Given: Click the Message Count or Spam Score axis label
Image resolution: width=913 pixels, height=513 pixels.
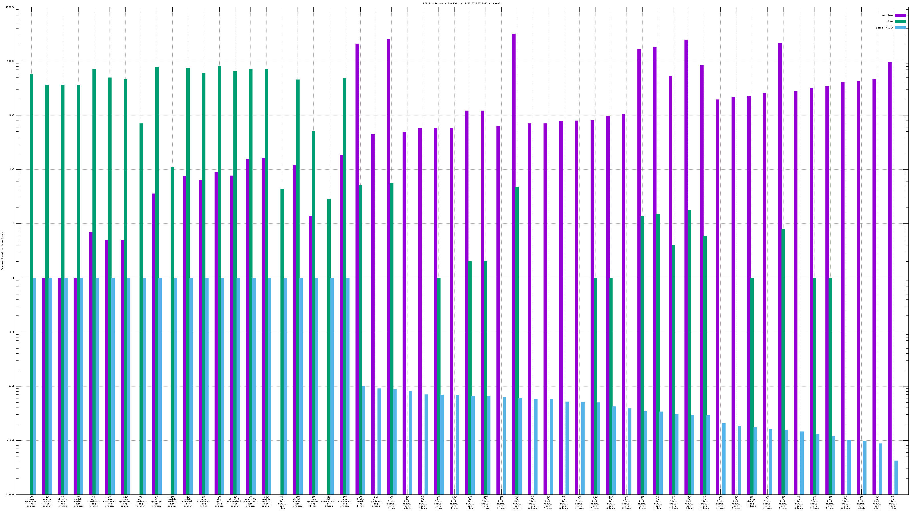Looking at the screenshot, I should click(x=2, y=251).
